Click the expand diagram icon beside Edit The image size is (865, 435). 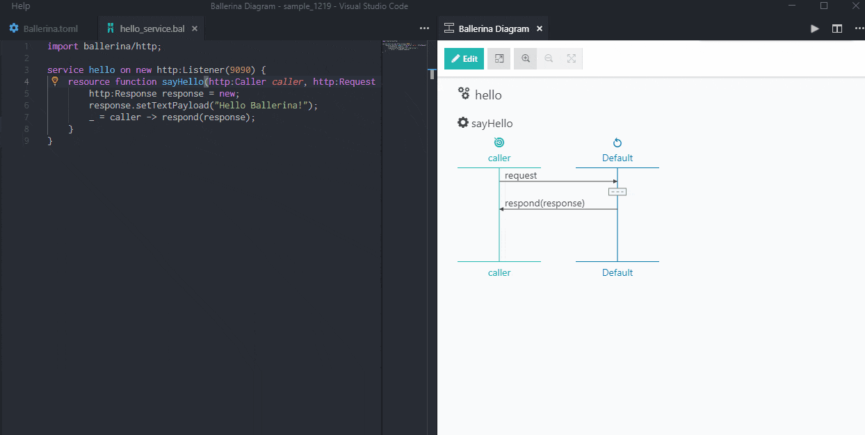coord(499,59)
